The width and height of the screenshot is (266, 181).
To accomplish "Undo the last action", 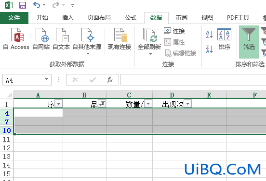I will (37, 5).
